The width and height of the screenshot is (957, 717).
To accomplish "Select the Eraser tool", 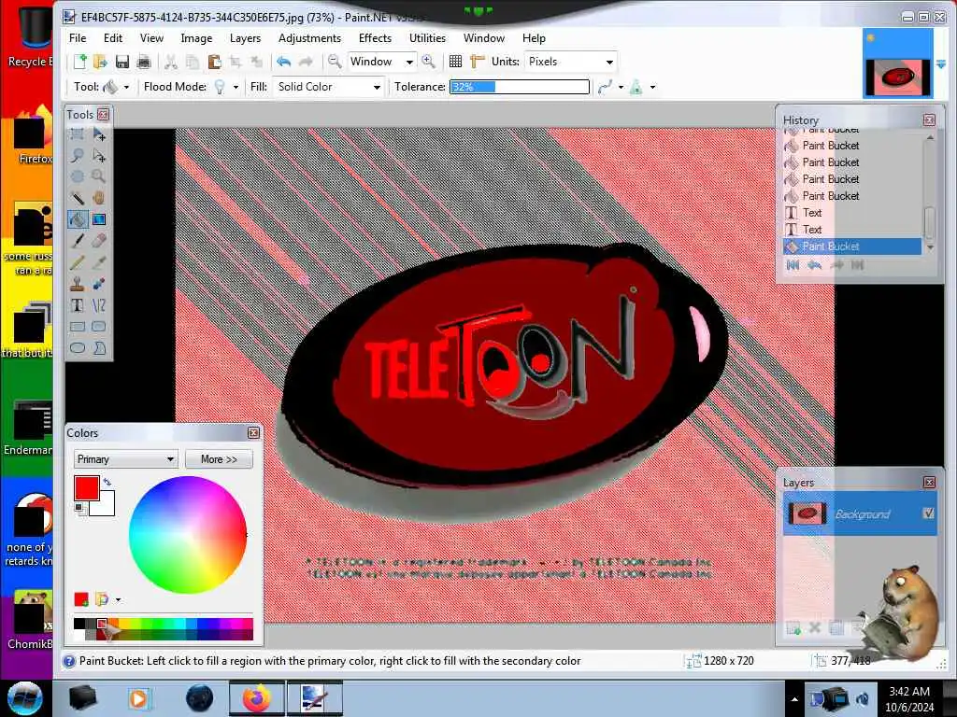I will (x=99, y=241).
